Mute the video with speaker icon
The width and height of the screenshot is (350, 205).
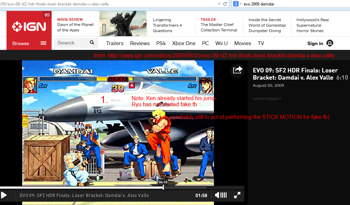217,195
